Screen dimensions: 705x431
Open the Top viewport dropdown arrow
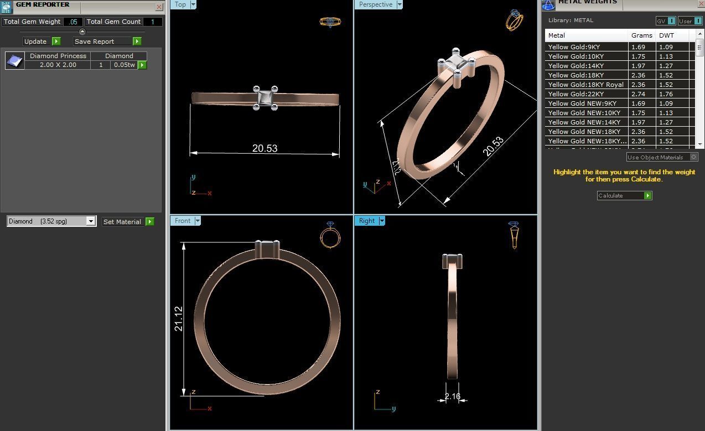point(193,4)
